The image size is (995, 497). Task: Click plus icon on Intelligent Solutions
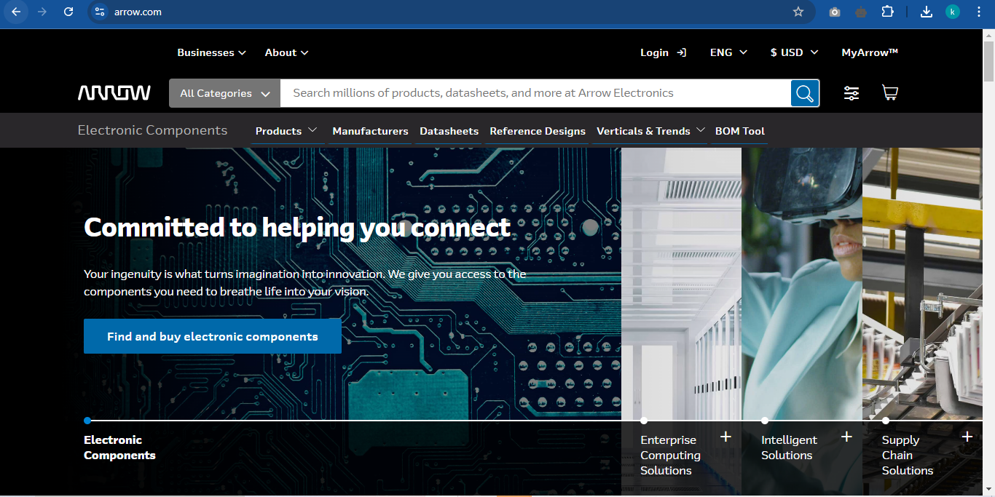point(846,437)
